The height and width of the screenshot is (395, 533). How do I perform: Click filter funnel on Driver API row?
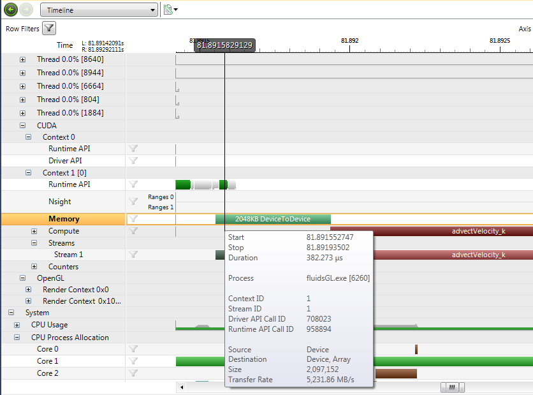133,161
